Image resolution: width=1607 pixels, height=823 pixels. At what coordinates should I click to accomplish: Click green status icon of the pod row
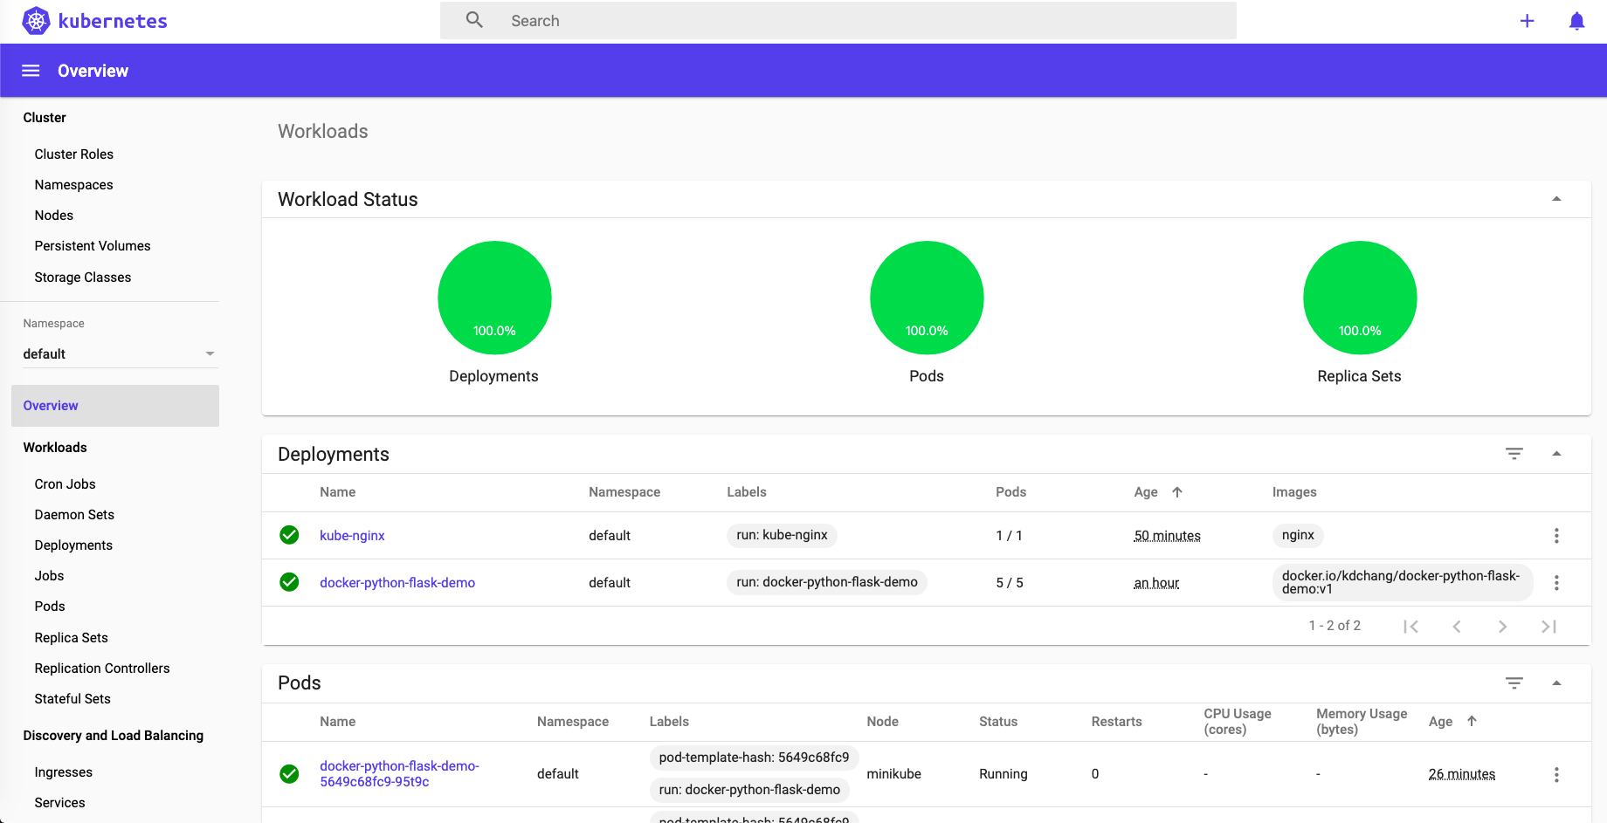tap(289, 774)
